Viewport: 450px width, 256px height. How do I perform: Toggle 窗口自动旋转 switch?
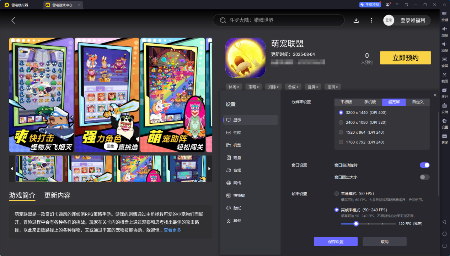tap(424, 165)
